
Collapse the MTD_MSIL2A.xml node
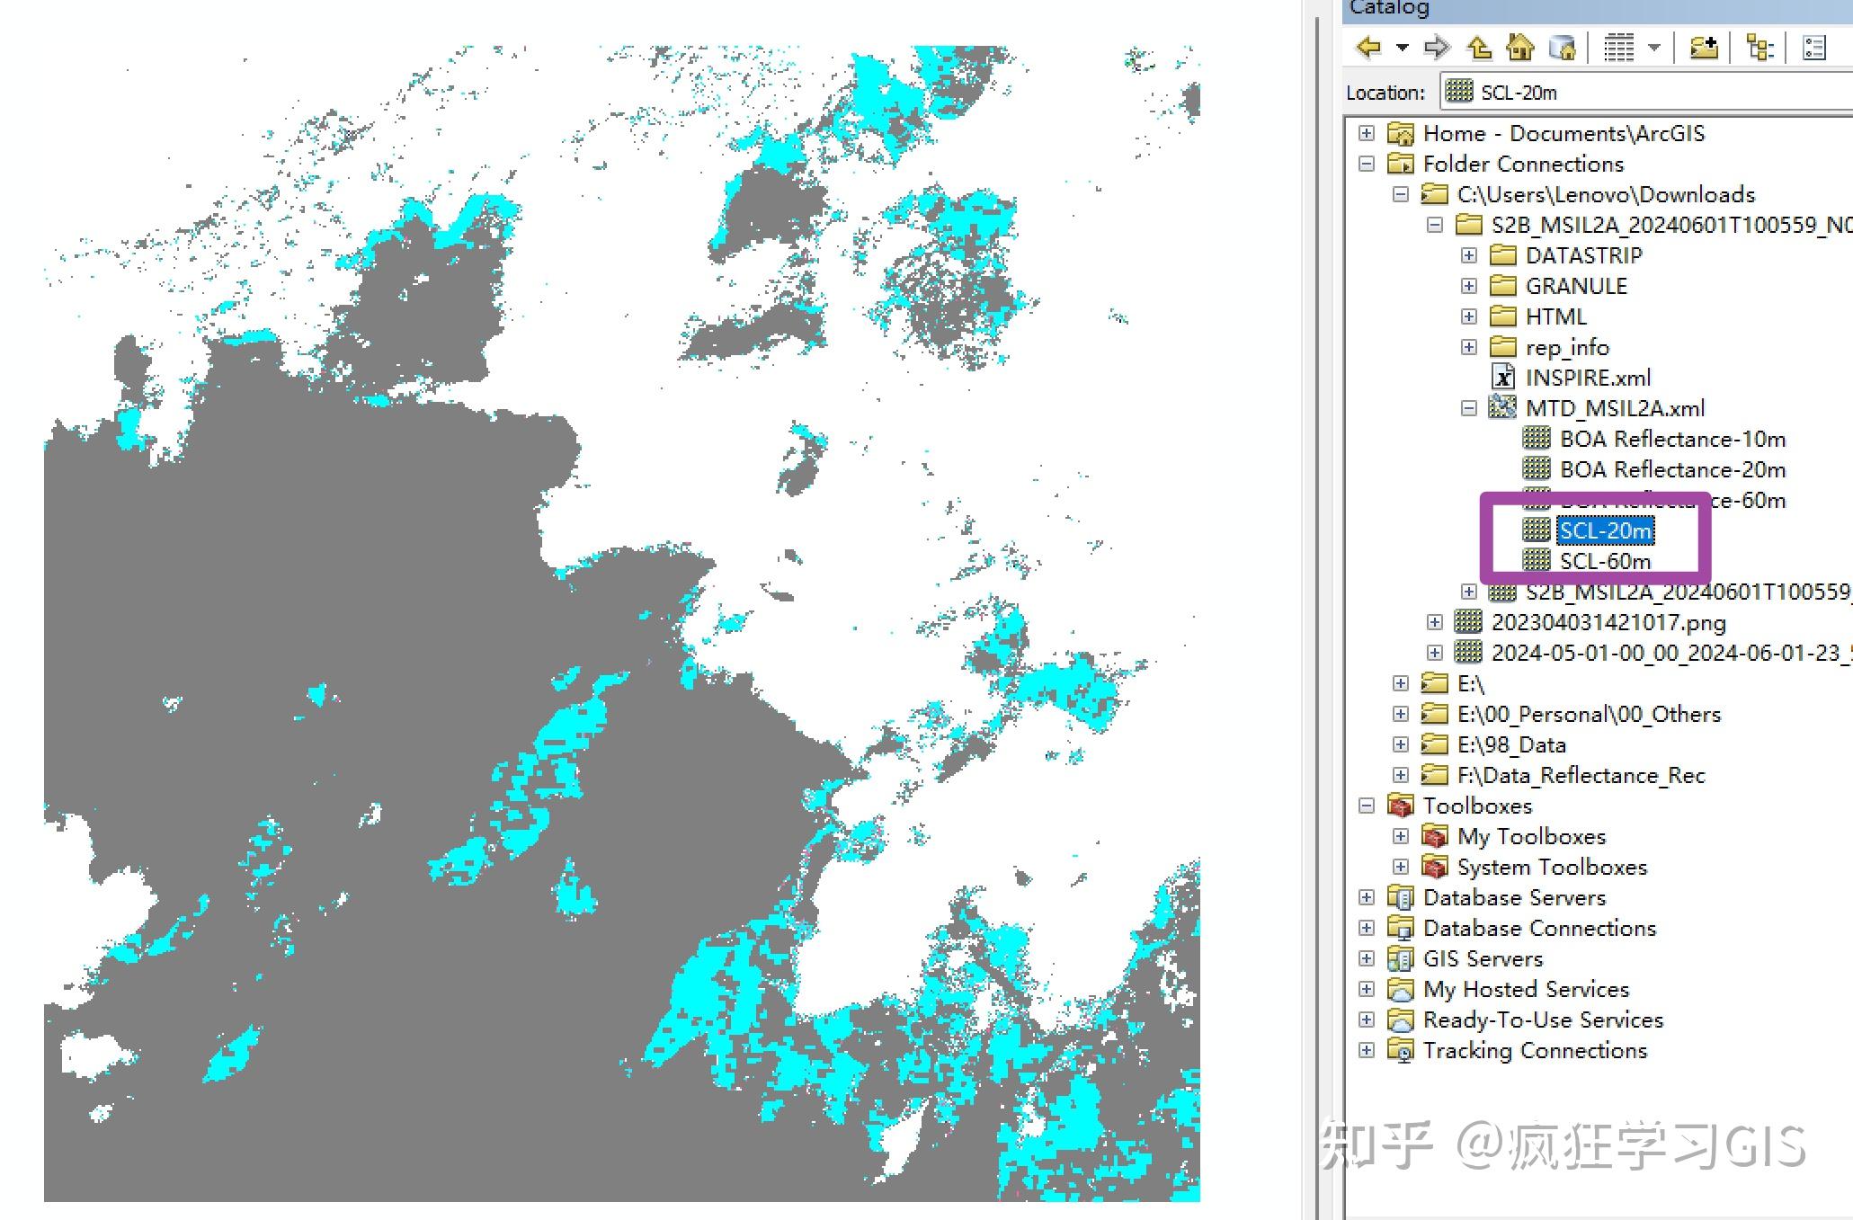tap(1469, 408)
